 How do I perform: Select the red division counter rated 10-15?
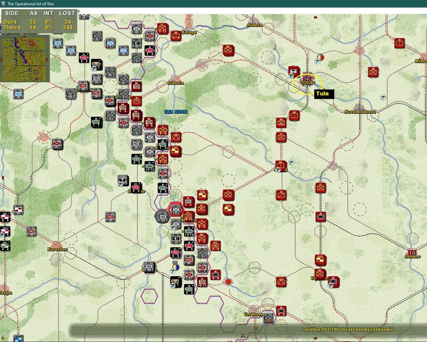click(188, 217)
